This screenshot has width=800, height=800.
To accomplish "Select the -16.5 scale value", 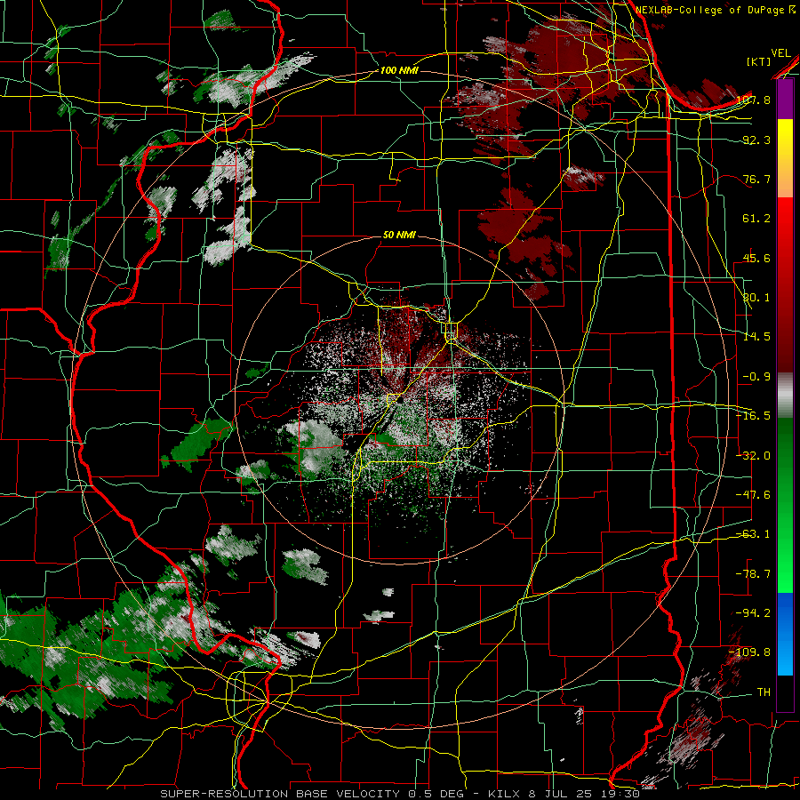I will [x=753, y=416].
